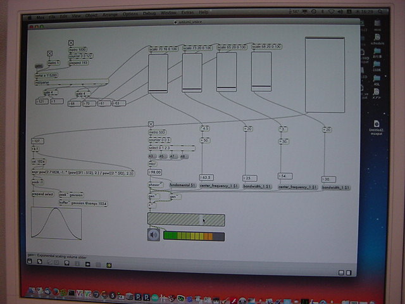Screen dimensions: 405x304
Task: Click the gain~ striped volume slider
Action: point(186,220)
